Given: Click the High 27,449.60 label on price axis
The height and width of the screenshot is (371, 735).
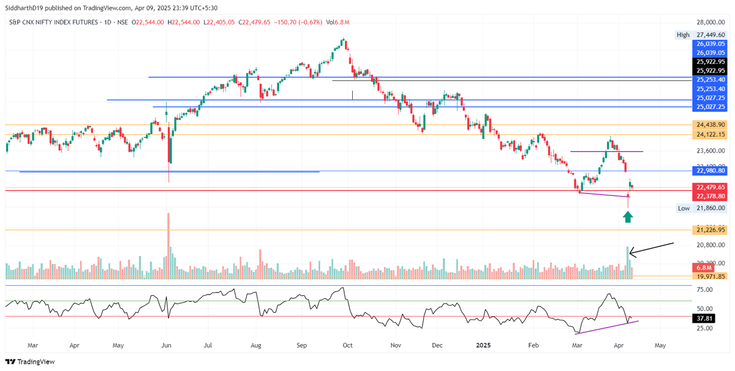Looking at the screenshot, I should pyautogui.click(x=702, y=35).
